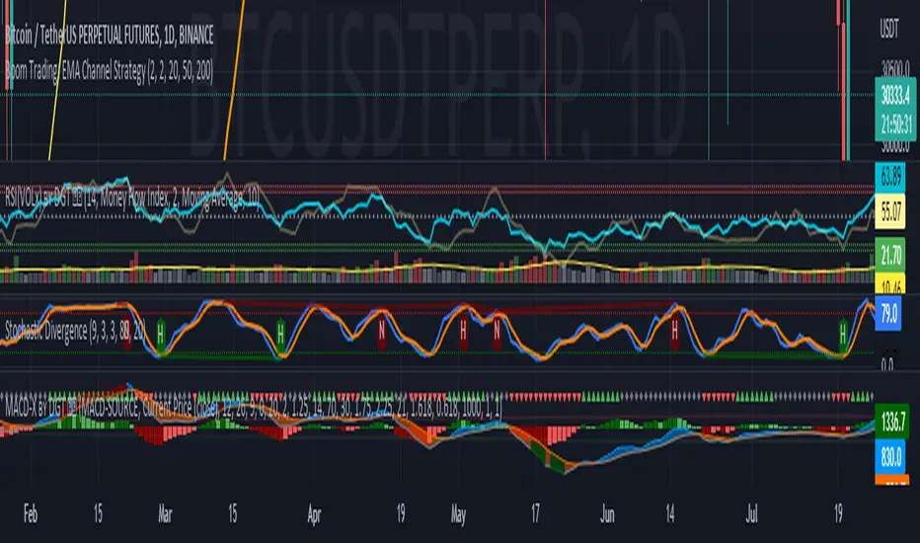The width and height of the screenshot is (920, 543).
Task: Select the Stochastic Divergence (9, 3, 3, 80, 20) legend
Action: pyautogui.click(x=75, y=331)
